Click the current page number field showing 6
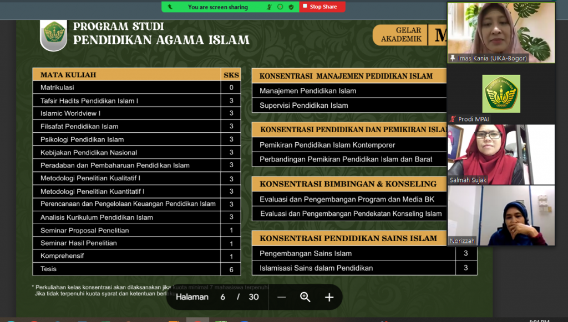The height and width of the screenshot is (322, 568). coord(223,297)
